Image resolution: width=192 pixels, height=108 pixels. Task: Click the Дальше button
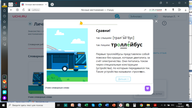click(x=123, y=79)
